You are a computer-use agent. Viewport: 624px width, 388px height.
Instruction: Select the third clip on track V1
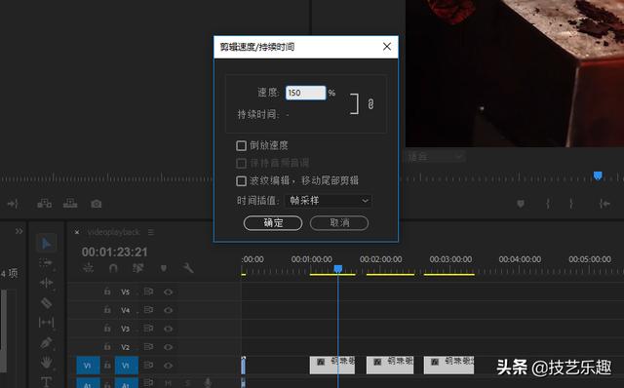[448, 365]
